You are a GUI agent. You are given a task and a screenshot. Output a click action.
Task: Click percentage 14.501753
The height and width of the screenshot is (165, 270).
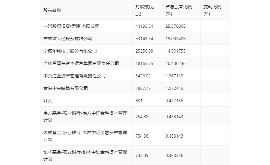(x=175, y=51)
